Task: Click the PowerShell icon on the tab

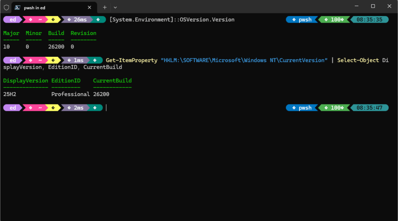Action: pos(18,7)
